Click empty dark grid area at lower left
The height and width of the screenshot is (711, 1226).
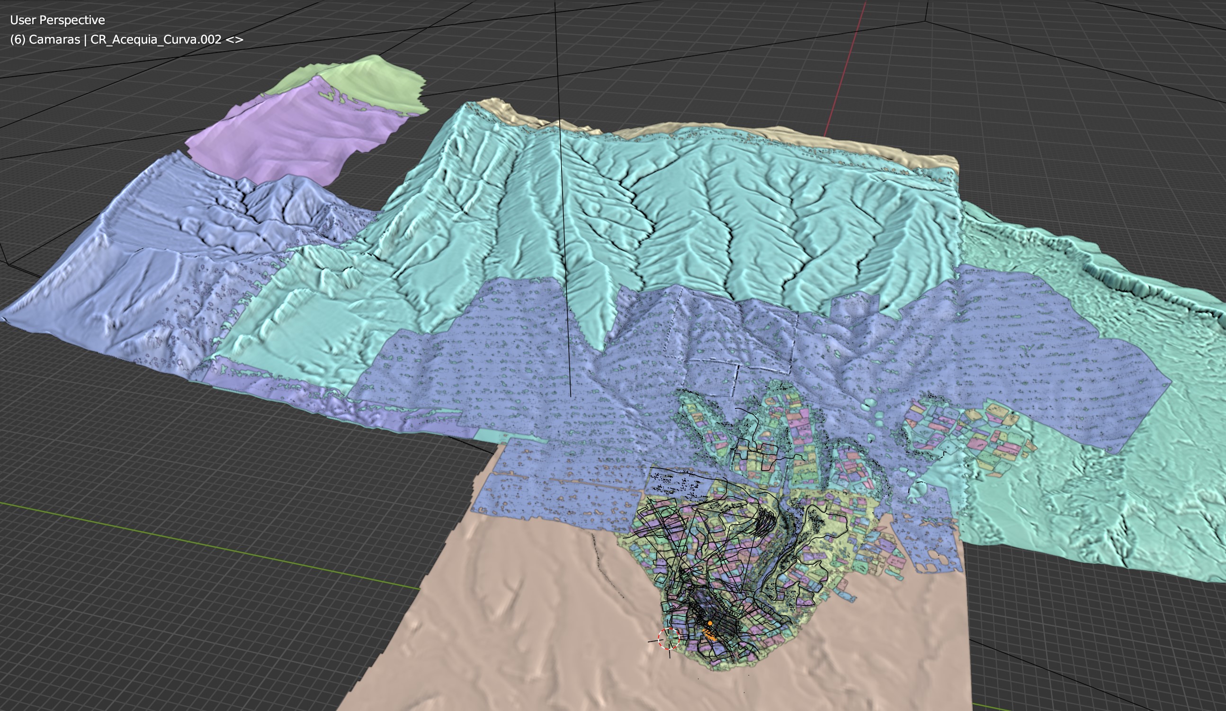pyautogui.click(x=146, y=632)
